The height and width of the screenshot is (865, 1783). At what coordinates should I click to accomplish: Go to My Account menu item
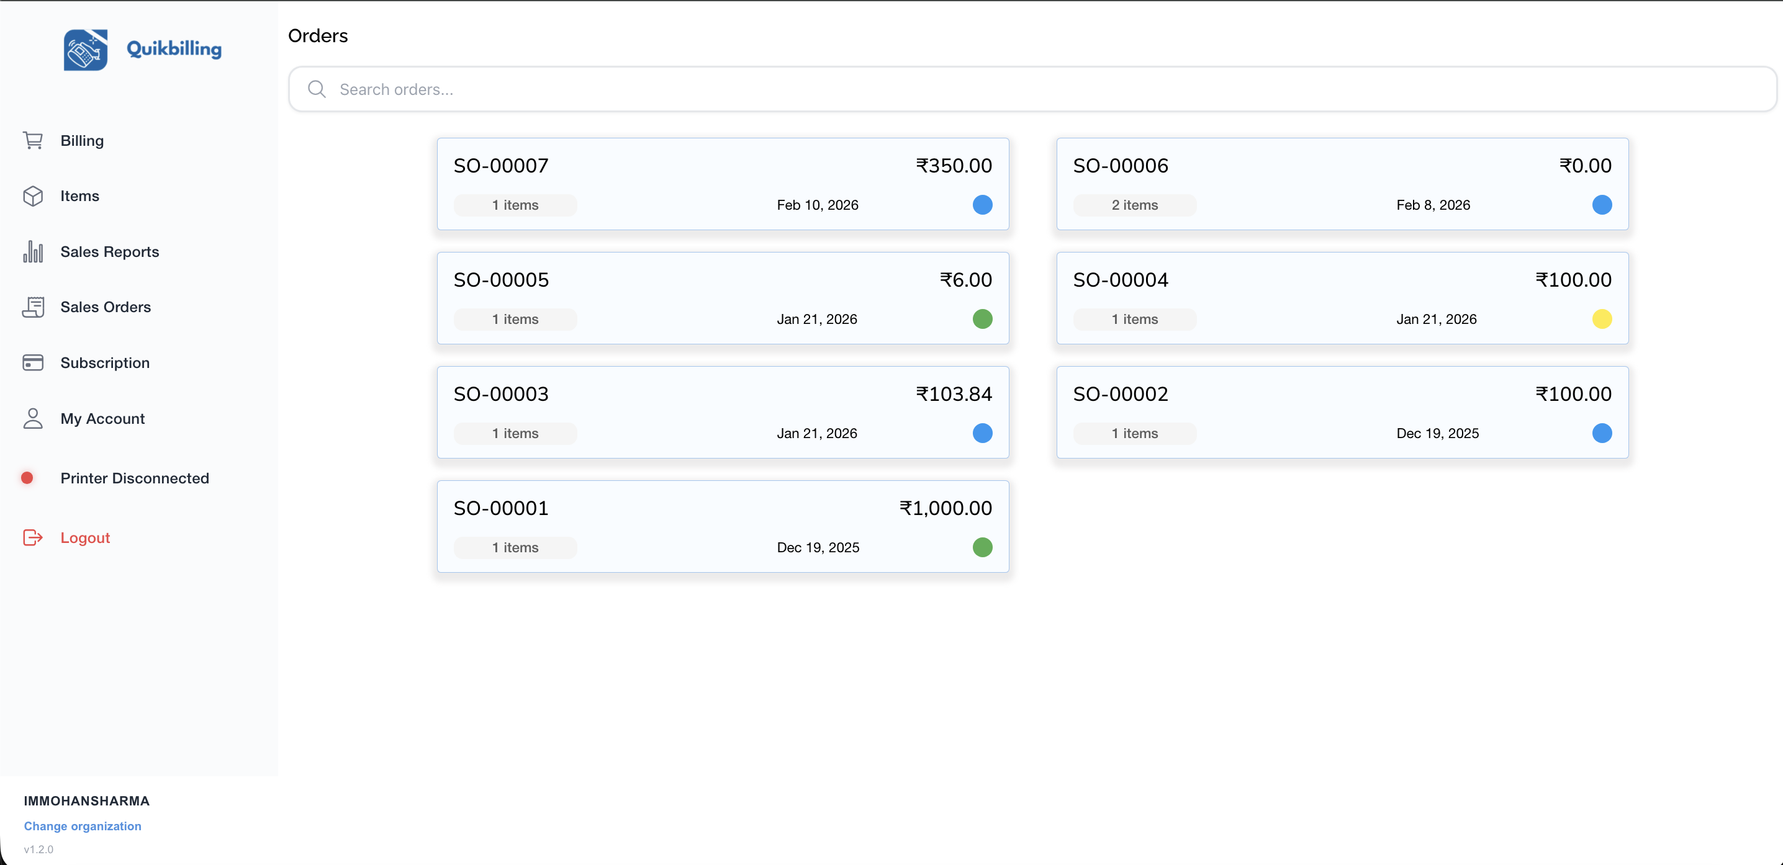(x=102, y=419)
